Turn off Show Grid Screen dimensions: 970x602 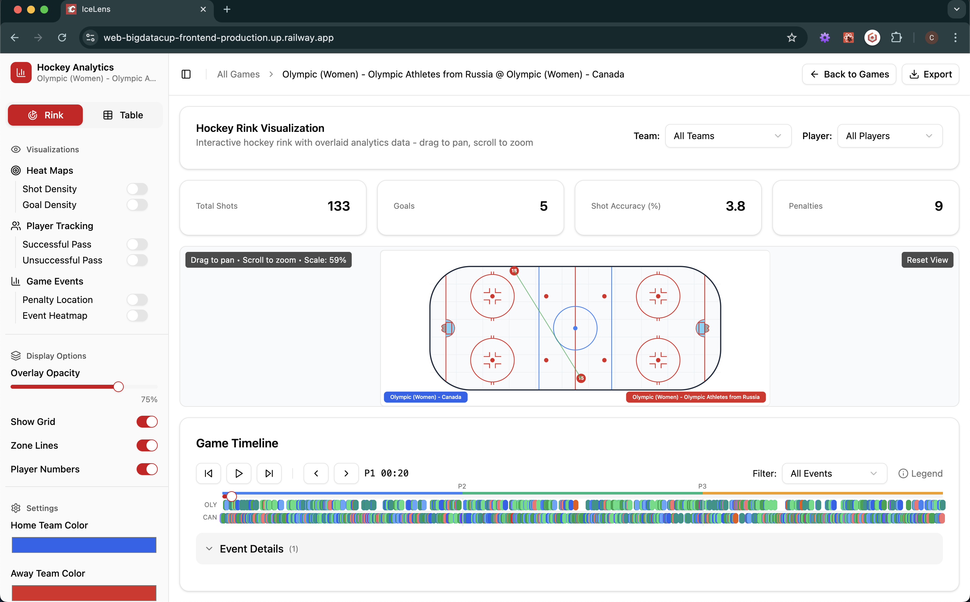pyautogui.click(x=147, y=422)
